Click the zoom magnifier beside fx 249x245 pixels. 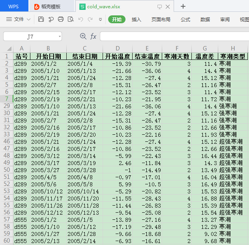pos(83,36)
